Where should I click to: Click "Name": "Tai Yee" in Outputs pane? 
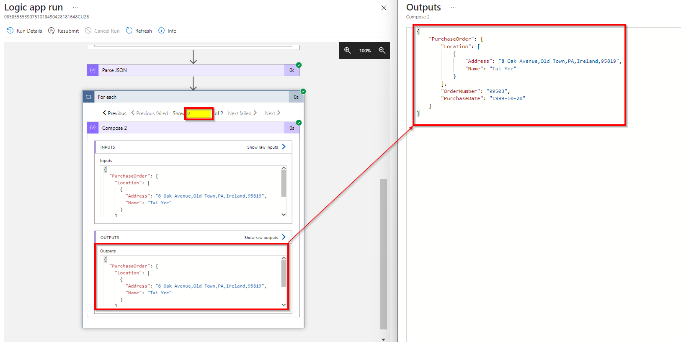point(490,69)
